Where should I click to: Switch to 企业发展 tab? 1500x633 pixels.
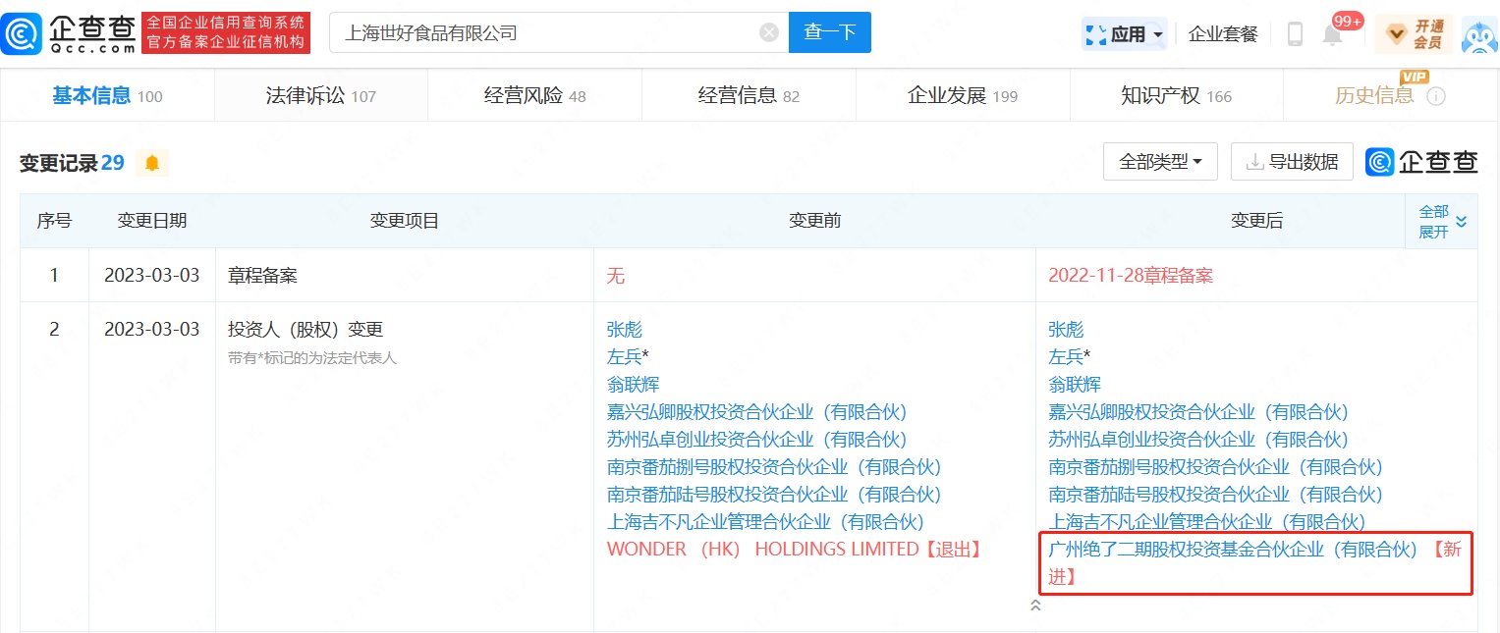tap(963, 96)
